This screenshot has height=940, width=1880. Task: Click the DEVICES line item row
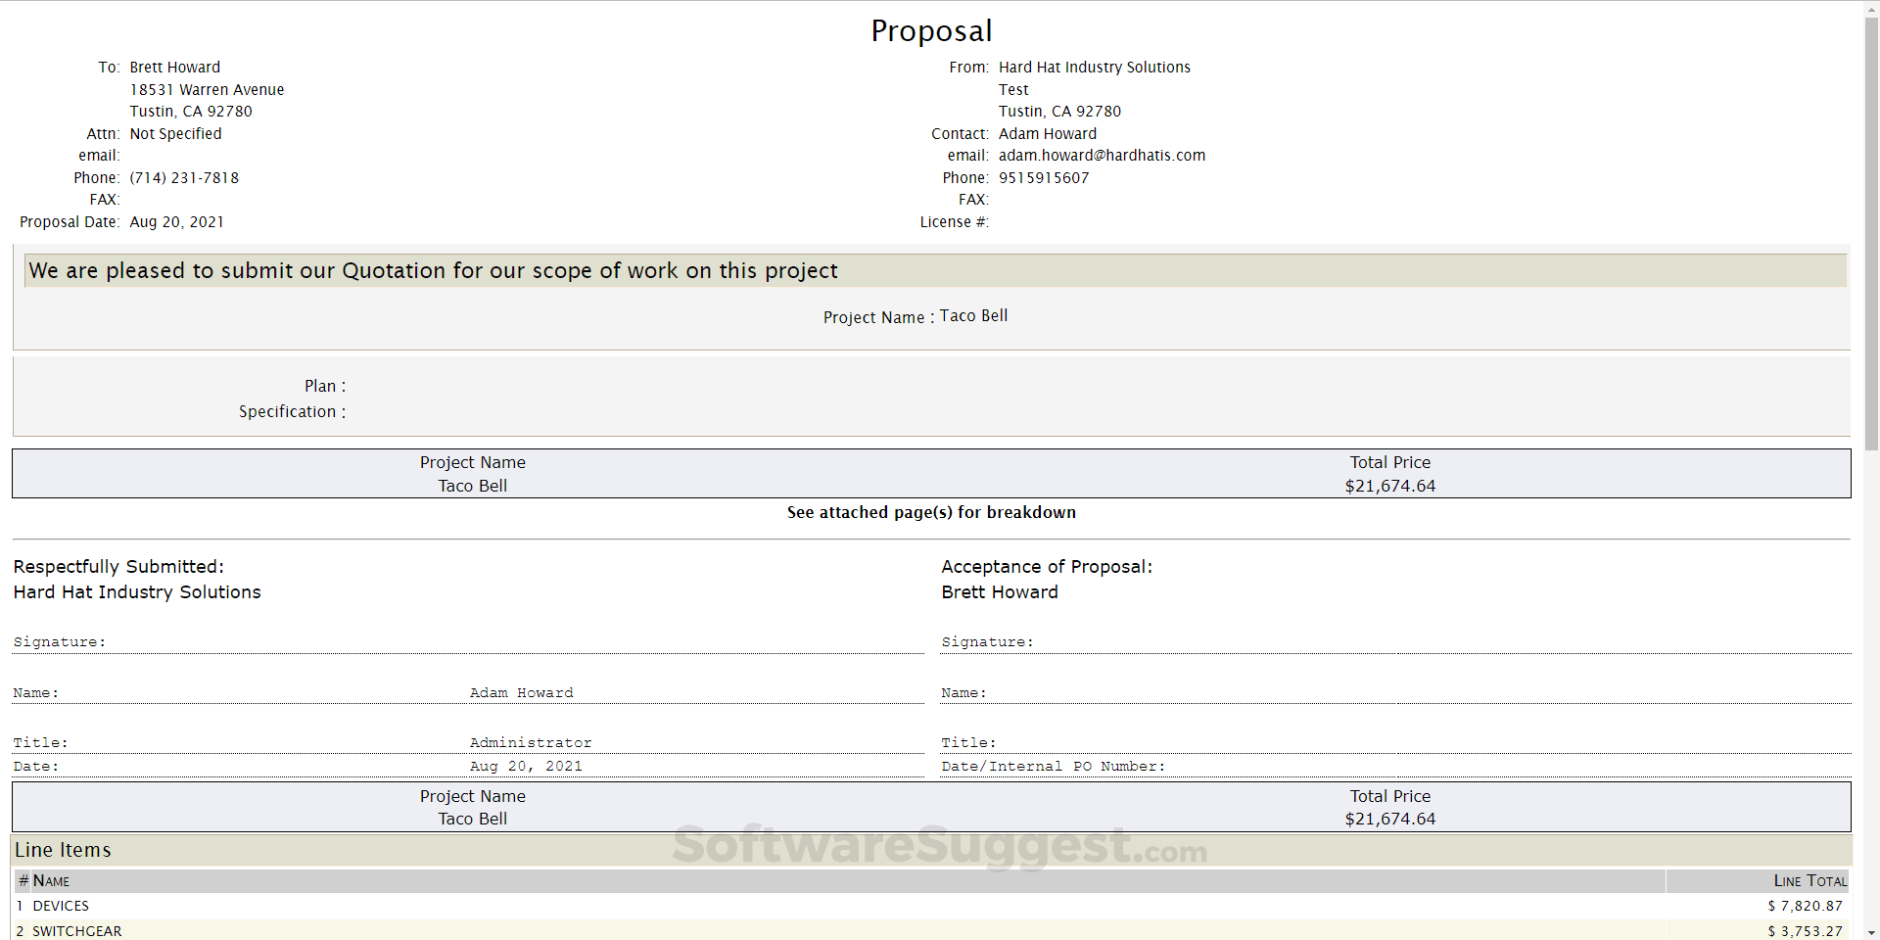pos(61,907)
